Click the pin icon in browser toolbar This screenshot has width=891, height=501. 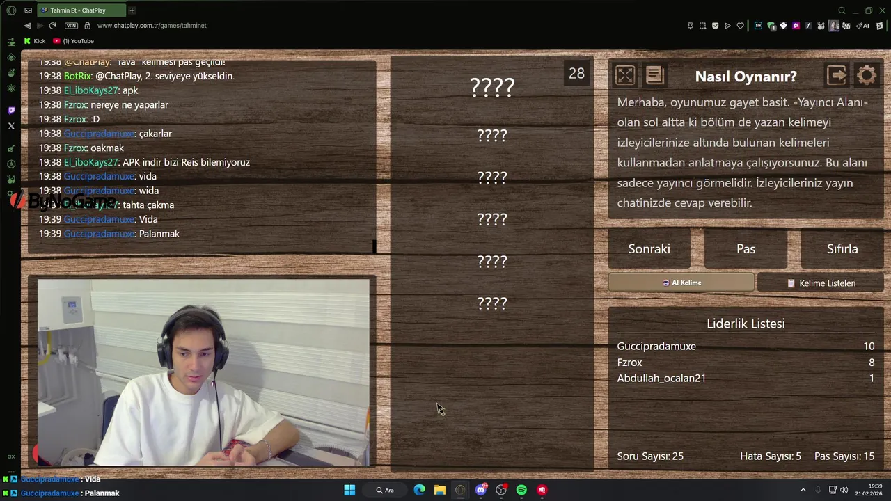click(690, 26)
